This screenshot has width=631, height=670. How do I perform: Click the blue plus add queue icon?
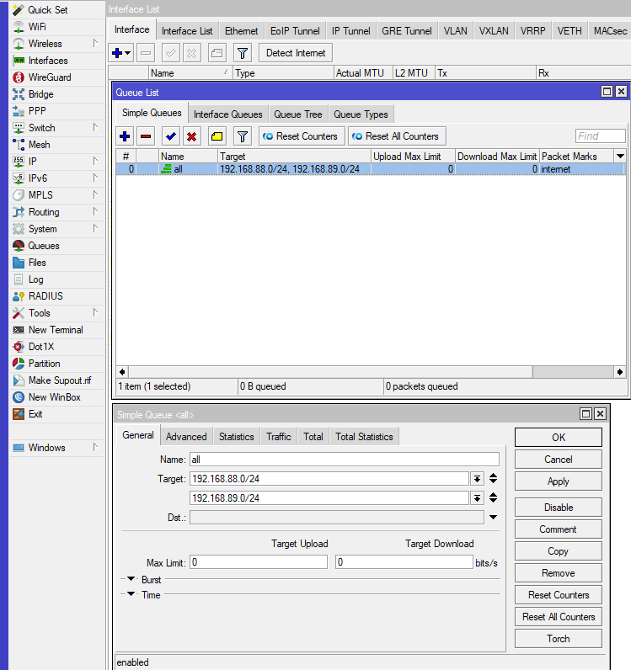click(125, 136)
